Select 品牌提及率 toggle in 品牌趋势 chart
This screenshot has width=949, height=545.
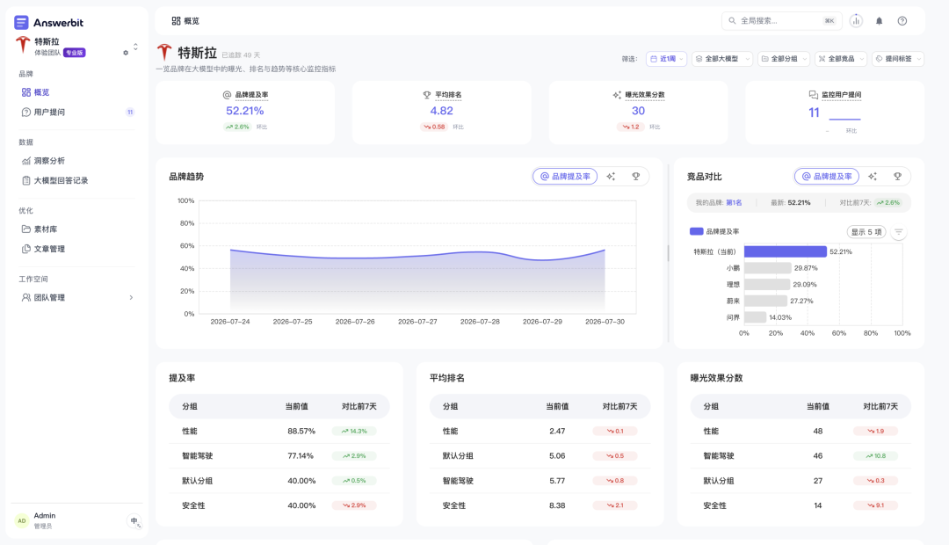pyautogui.click(x=565, y=176)
